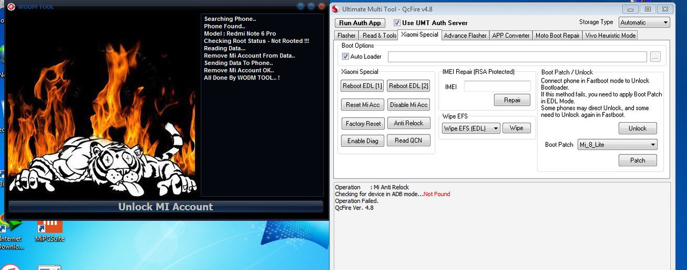Open the Vivo Heuristic Mode tab
The height and width of the screenshot is (270, 687).
pos(610,35)
